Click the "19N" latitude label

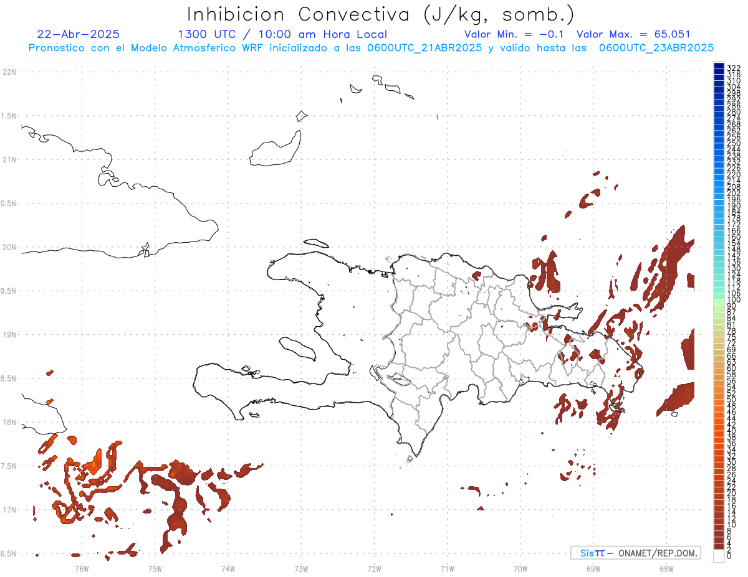(10, 335)
